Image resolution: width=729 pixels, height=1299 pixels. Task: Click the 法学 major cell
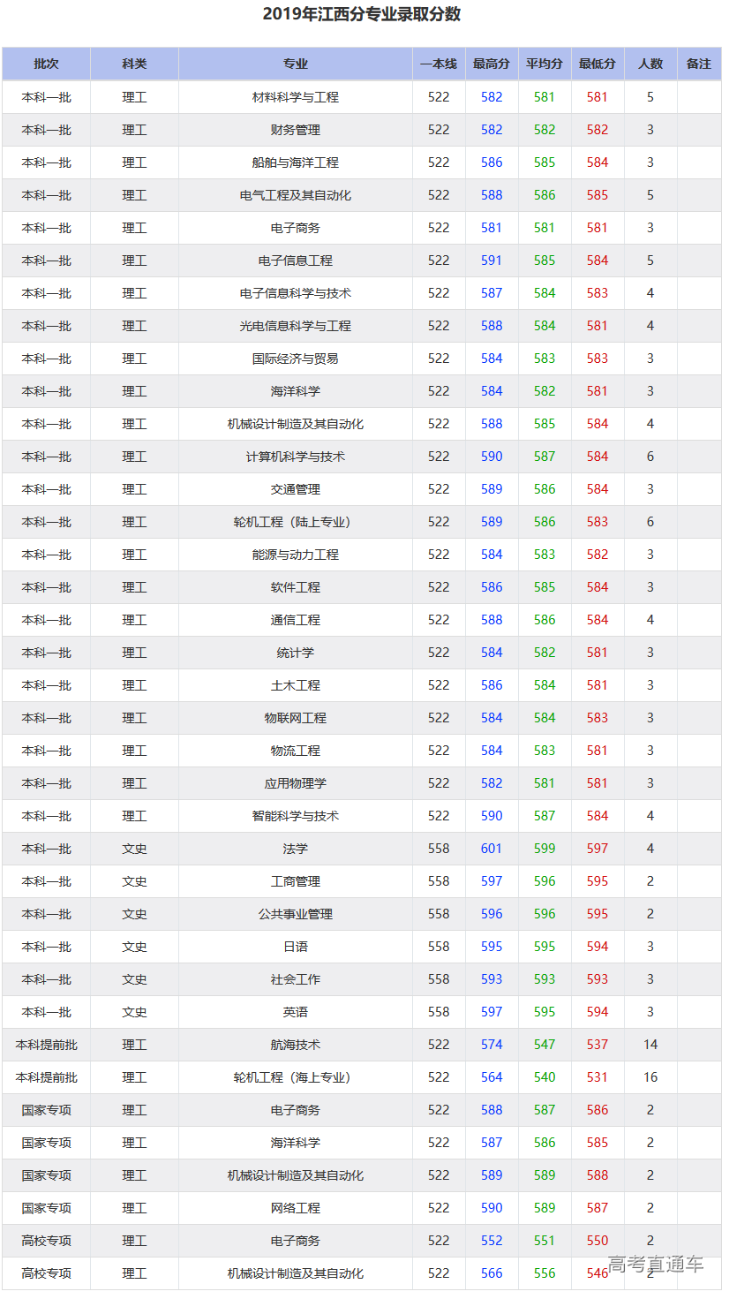point(295,849)
